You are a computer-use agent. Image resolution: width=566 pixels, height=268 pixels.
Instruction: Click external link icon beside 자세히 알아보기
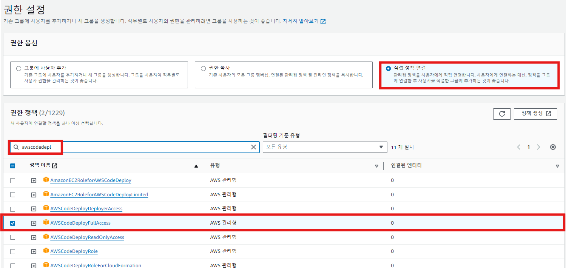[323, 22]
